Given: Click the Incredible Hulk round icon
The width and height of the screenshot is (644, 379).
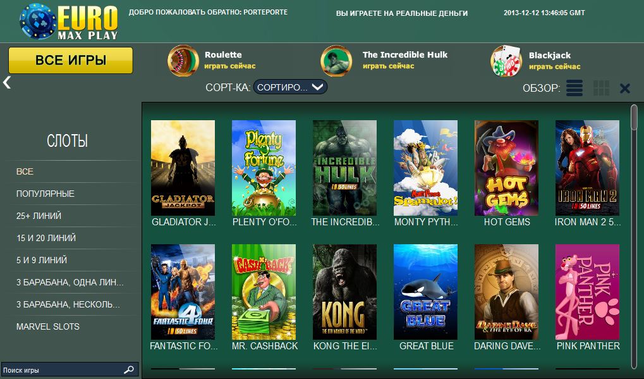Looking at the screenshot, I should (x=336, y=61).
